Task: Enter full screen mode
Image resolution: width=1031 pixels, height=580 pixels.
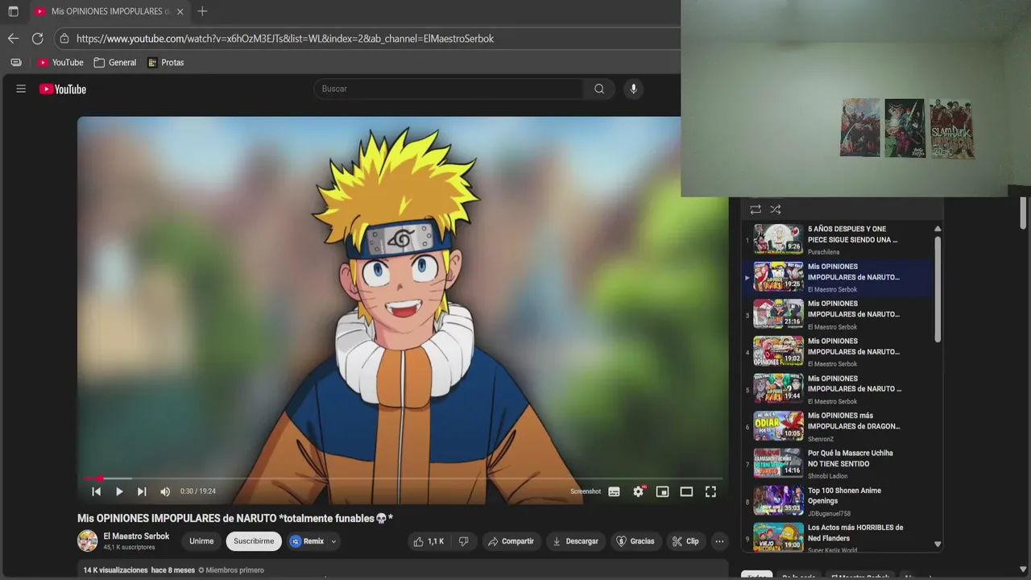Action: (x=710, y=491)
